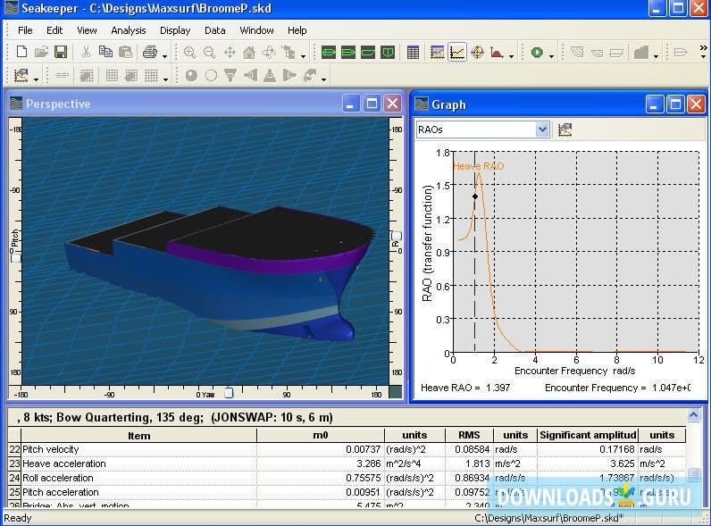Image resolution: width=711 pixels, height=526 pixels.
Task: Click the Yaw slider handle below perspective view
Action: pyautogui.click(x=228, y=392)
